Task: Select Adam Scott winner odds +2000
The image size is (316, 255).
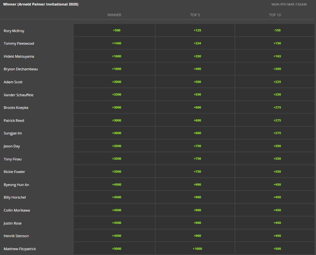Action: (x=114, y=82)
